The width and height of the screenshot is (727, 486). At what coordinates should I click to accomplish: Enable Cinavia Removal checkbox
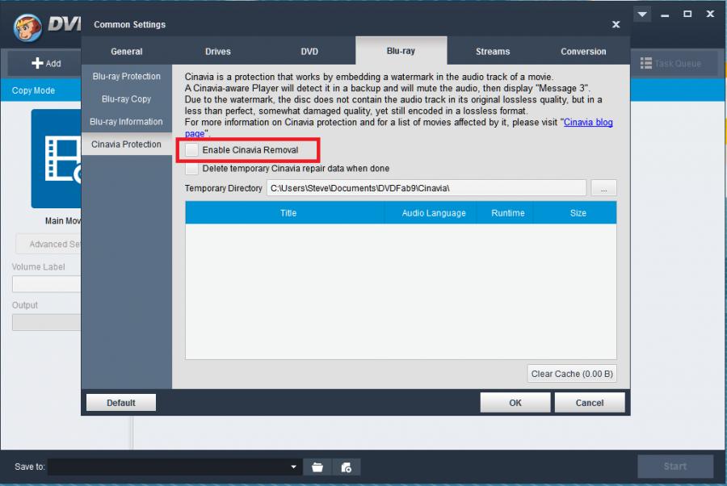click(x=192, y=150)
